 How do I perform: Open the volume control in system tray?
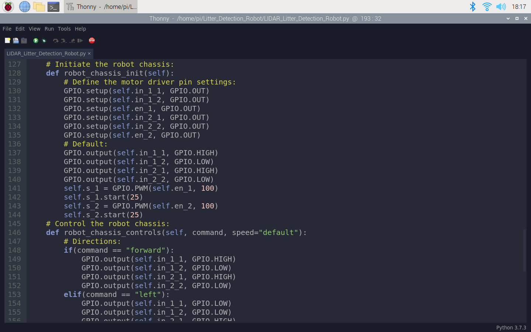[x=501, y=7]
